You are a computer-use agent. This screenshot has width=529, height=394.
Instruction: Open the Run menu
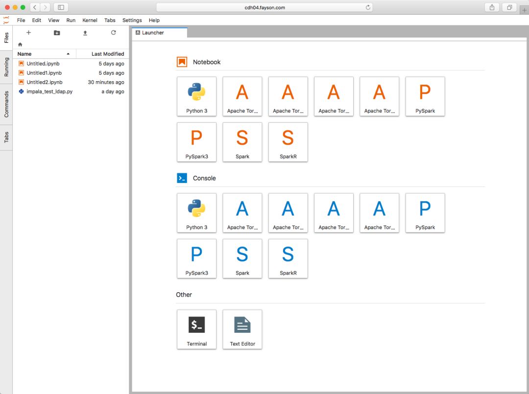tap(71, 20)
